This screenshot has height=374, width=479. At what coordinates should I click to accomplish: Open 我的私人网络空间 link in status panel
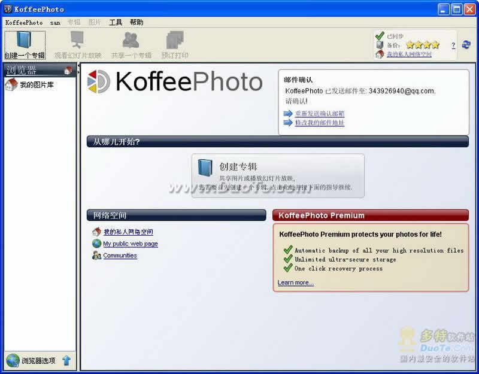click(409, 54)
